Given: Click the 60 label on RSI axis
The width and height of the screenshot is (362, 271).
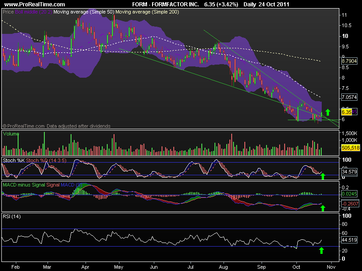Looking at the screenshot, I should (344, 233).
